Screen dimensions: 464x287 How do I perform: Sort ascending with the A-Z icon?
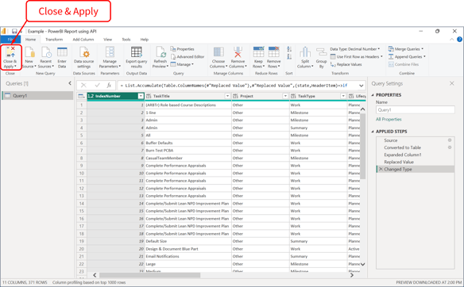coord(289,49)
